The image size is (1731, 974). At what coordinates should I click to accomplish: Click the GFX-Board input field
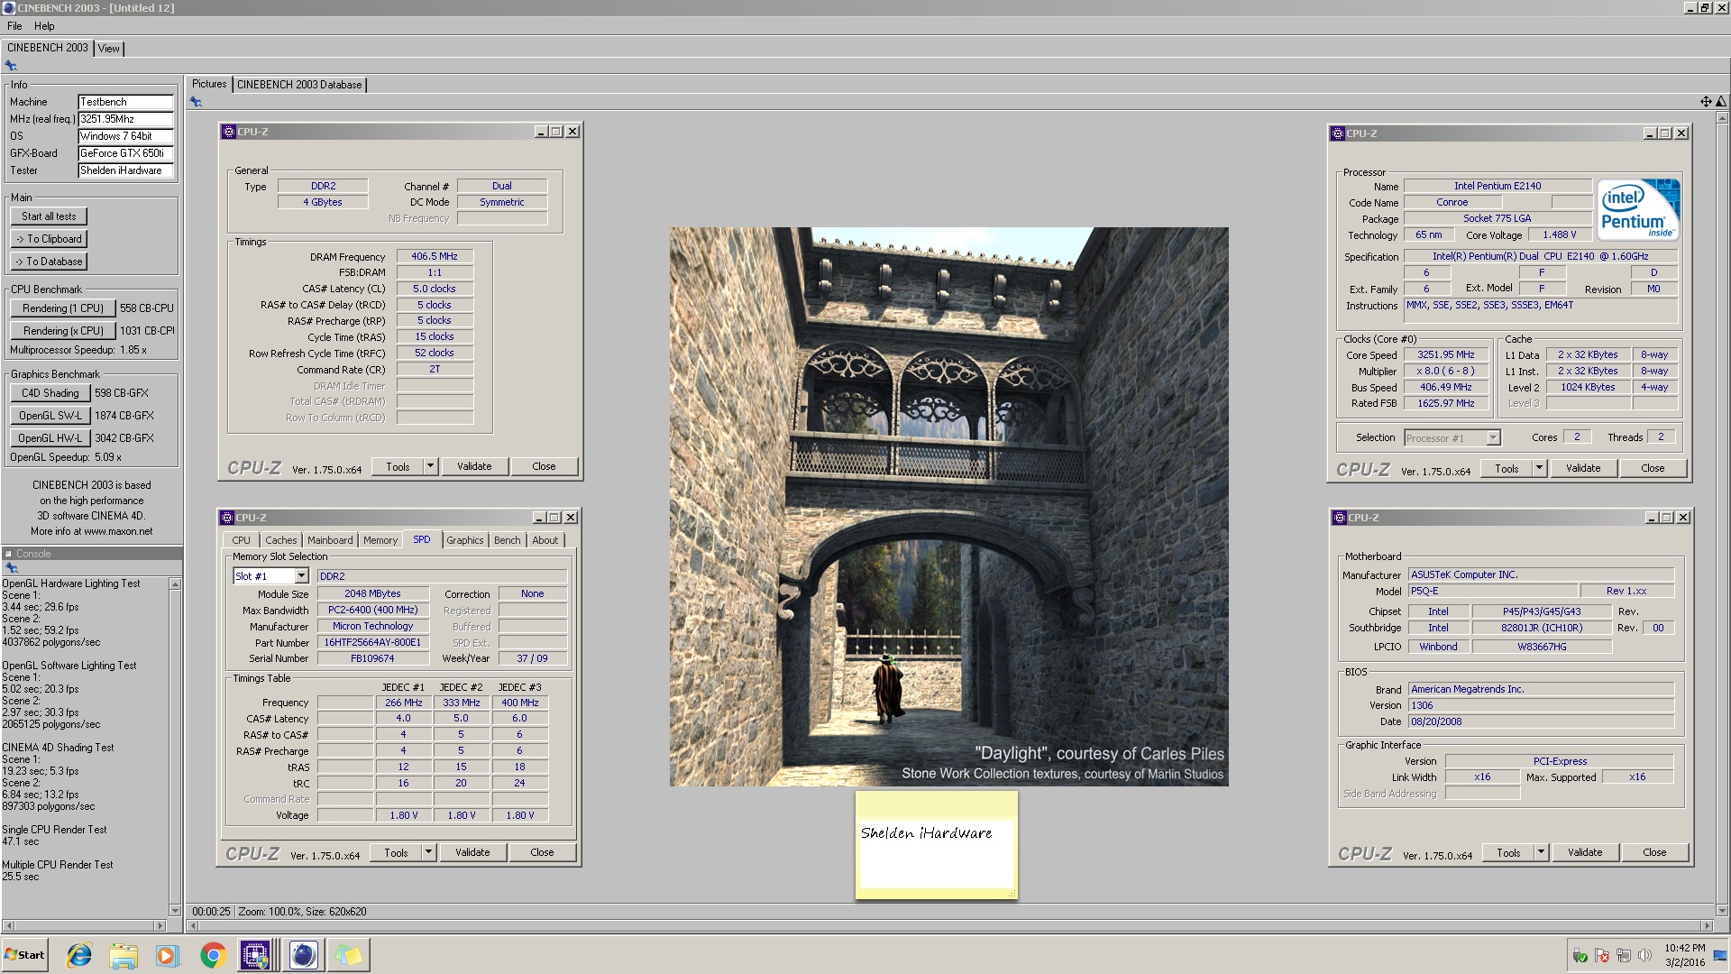[125, 153]
